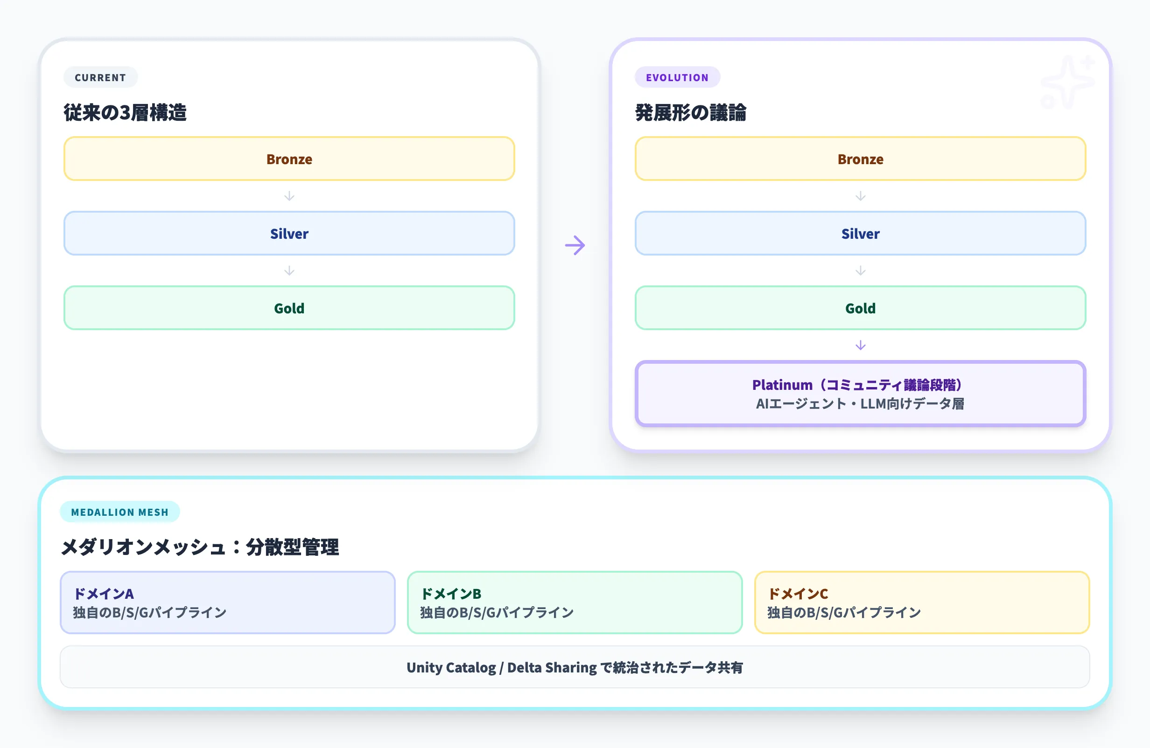The width and height of the screenshot is (1150, 748).
Task: Click the Bronze box in the left panel
Action: point(289,159)
